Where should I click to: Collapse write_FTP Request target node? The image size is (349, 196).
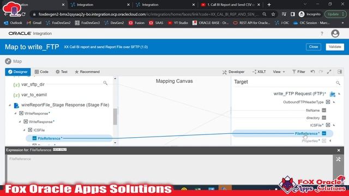pyautogui.click(x=339, y=94)
